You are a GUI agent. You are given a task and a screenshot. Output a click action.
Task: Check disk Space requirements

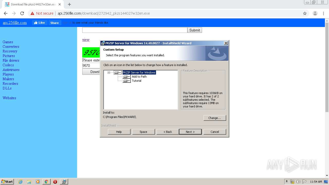click(x=143, y=132)
